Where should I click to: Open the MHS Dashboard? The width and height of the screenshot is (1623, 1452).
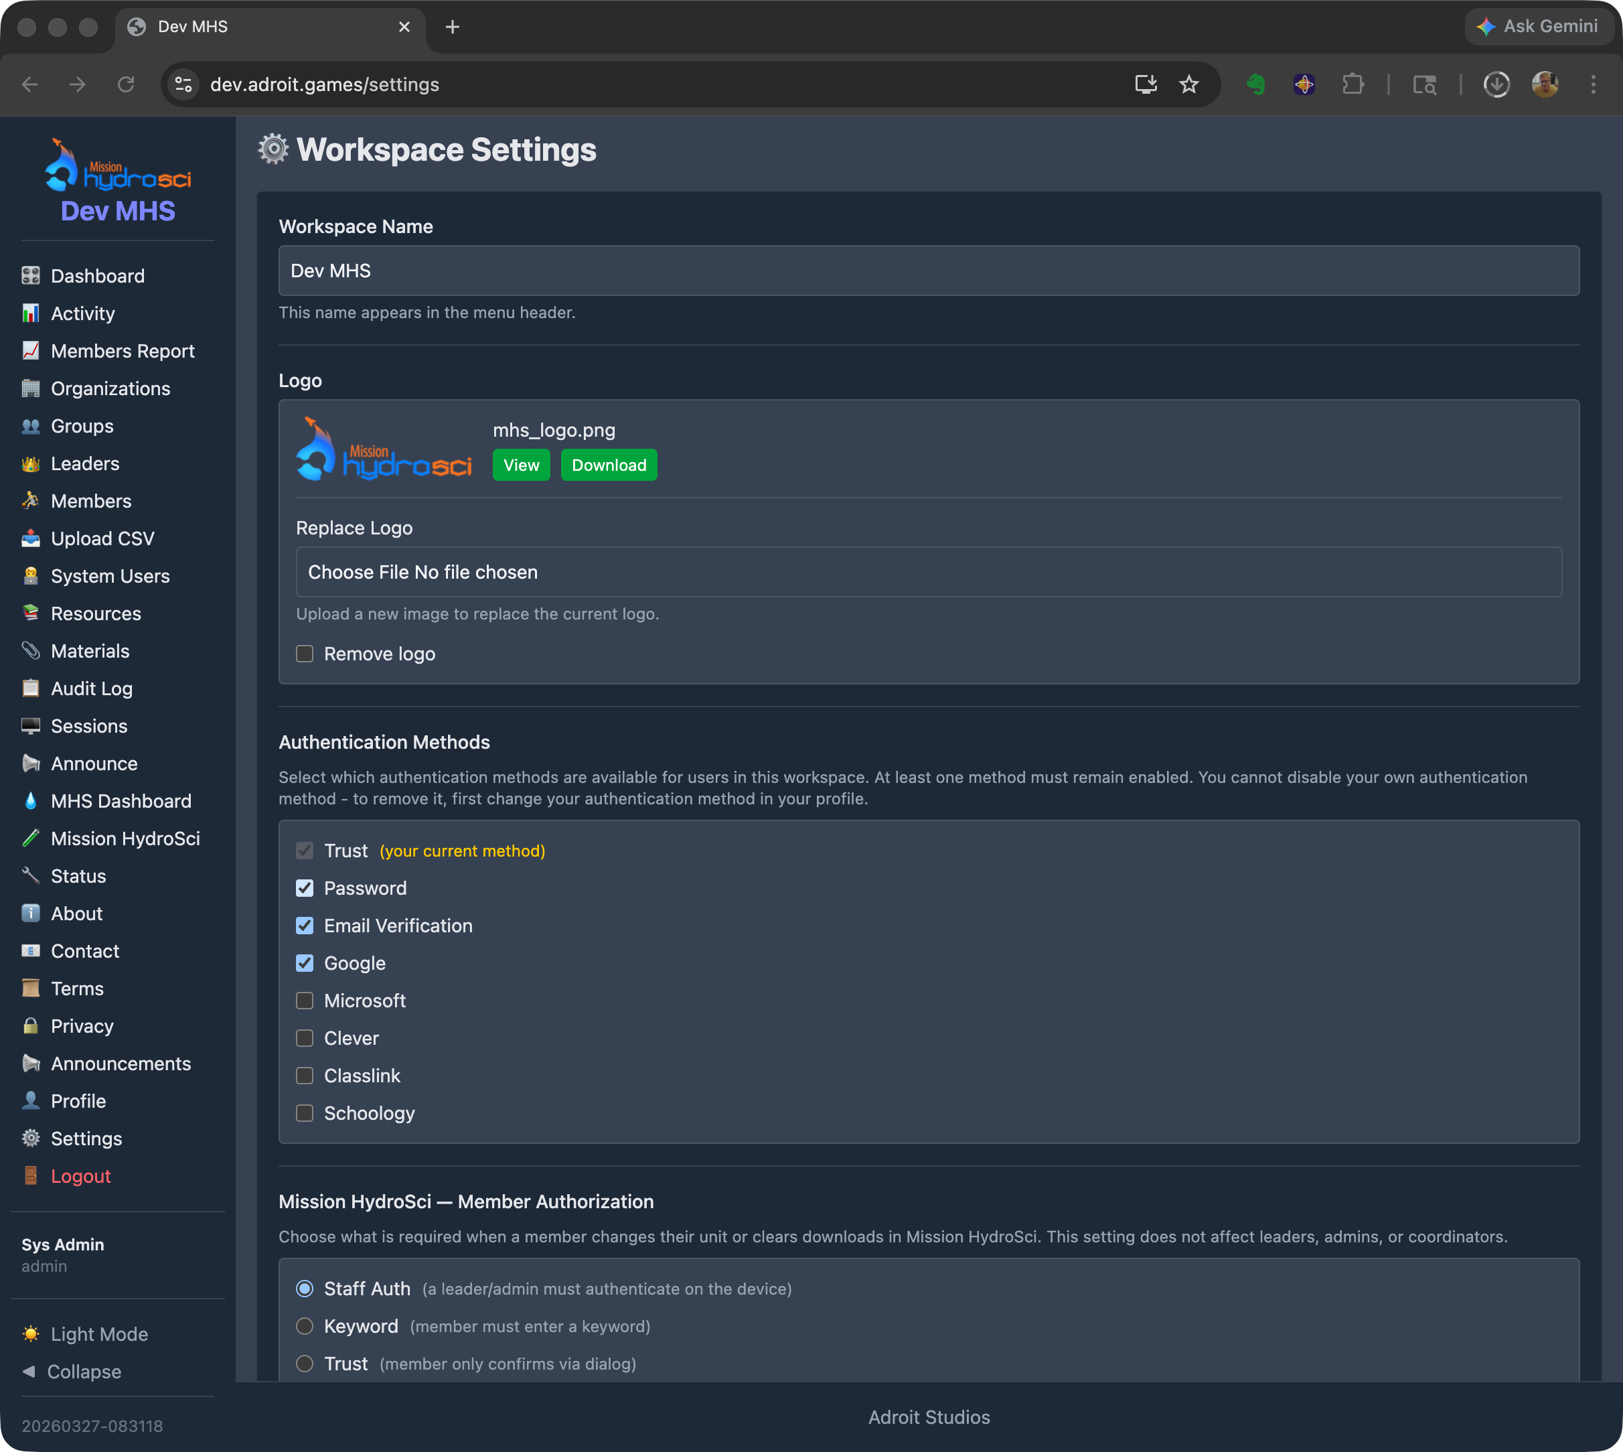click(x=121, y=800)
